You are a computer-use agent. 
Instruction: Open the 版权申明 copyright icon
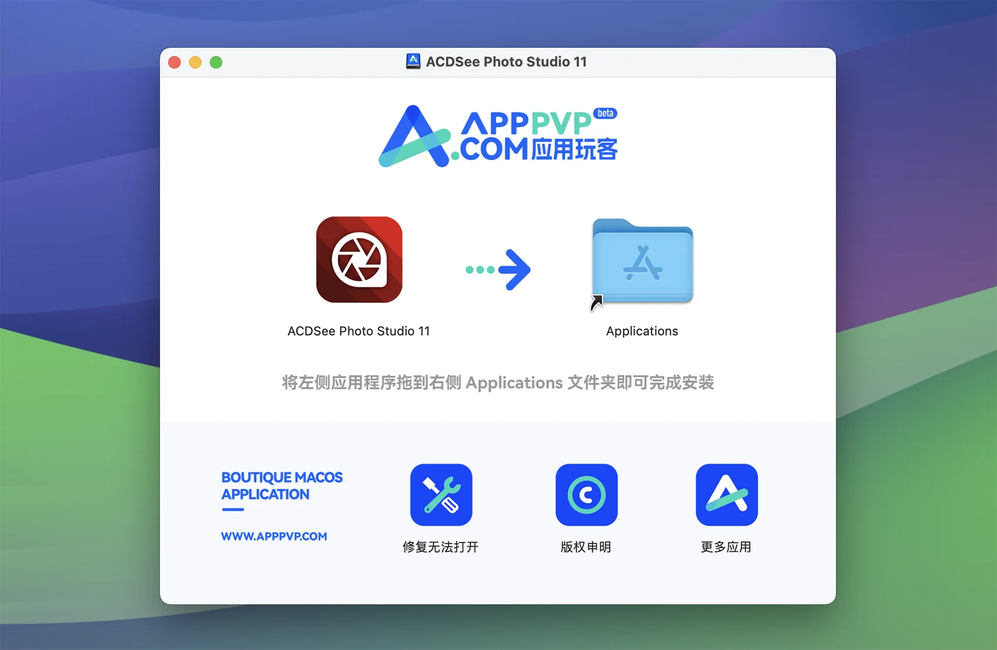click(x=586, y=495)
